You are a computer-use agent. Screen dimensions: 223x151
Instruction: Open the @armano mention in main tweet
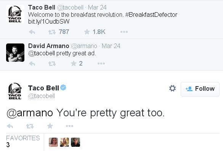pos(30,113)
